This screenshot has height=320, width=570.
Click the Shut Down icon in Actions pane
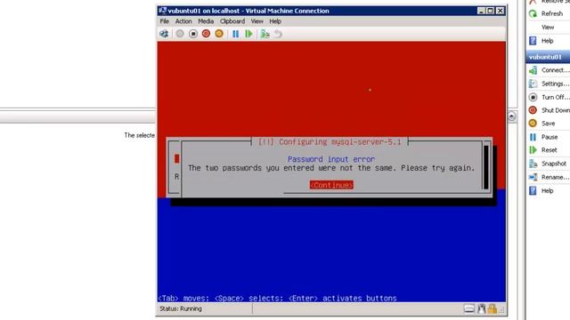coord(533,110)
